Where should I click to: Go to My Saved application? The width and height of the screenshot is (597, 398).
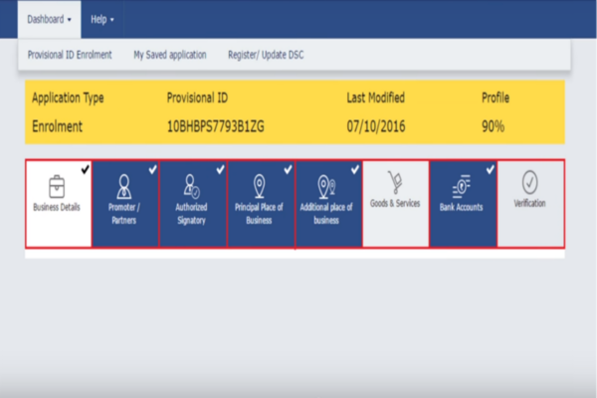[169, 55]
